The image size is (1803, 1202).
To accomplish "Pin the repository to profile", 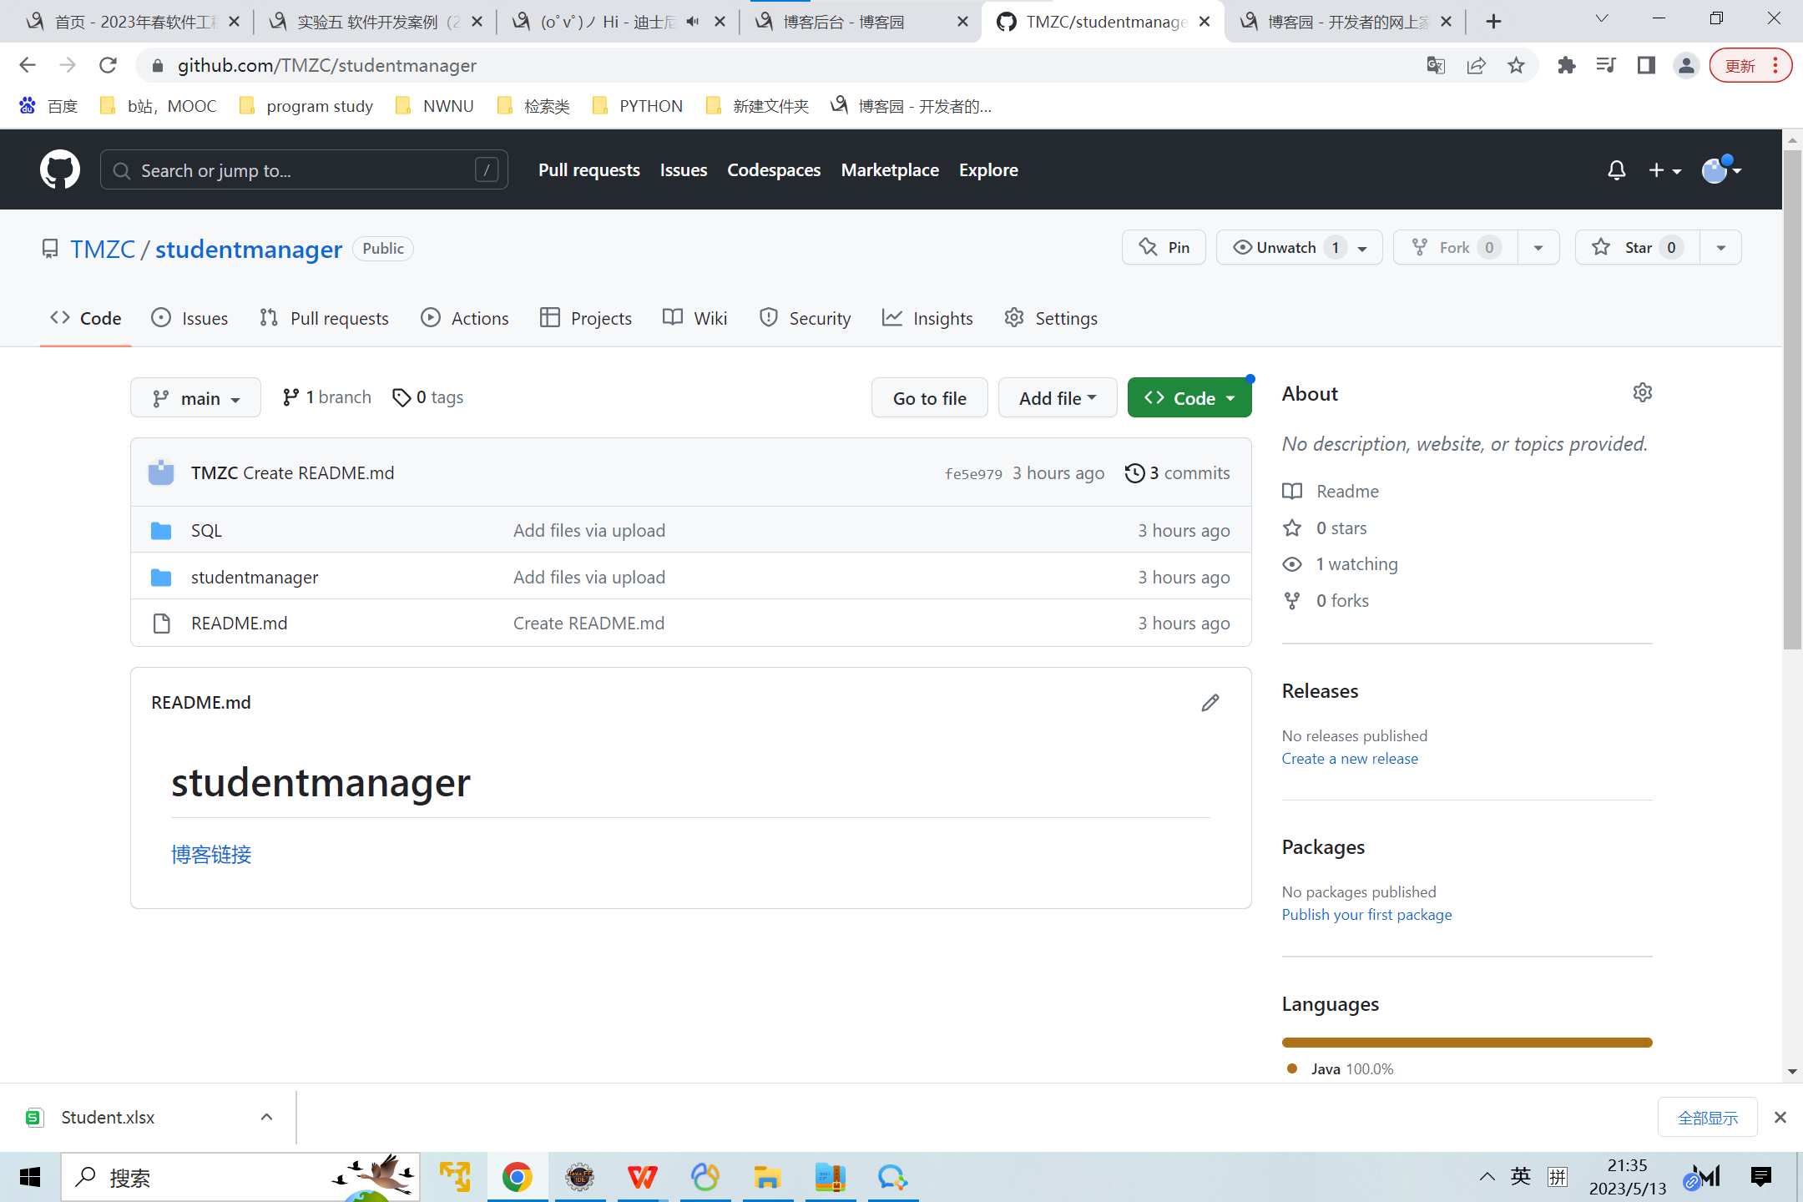I will [1164, 248].
